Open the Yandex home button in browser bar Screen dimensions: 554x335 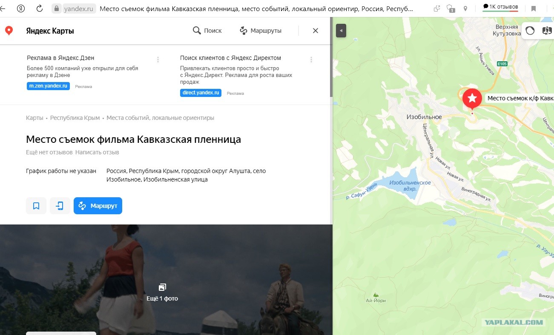(x=20, y=9)
